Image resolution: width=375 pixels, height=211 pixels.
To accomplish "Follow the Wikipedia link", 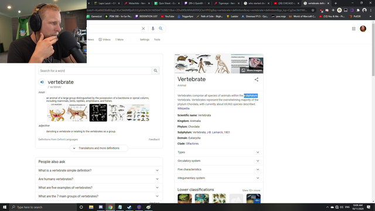I will [x=183, y=108].
